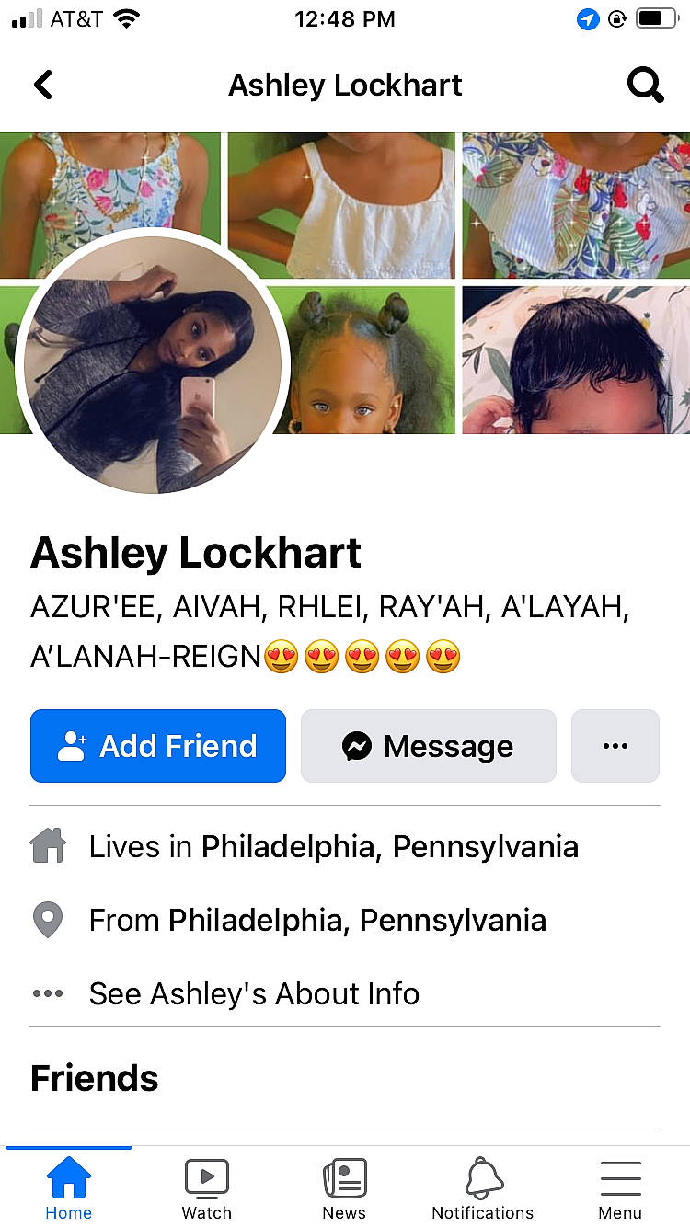Tap the Home tab icon
This screenshot has width=690, height=1227.
(69, 1177)
